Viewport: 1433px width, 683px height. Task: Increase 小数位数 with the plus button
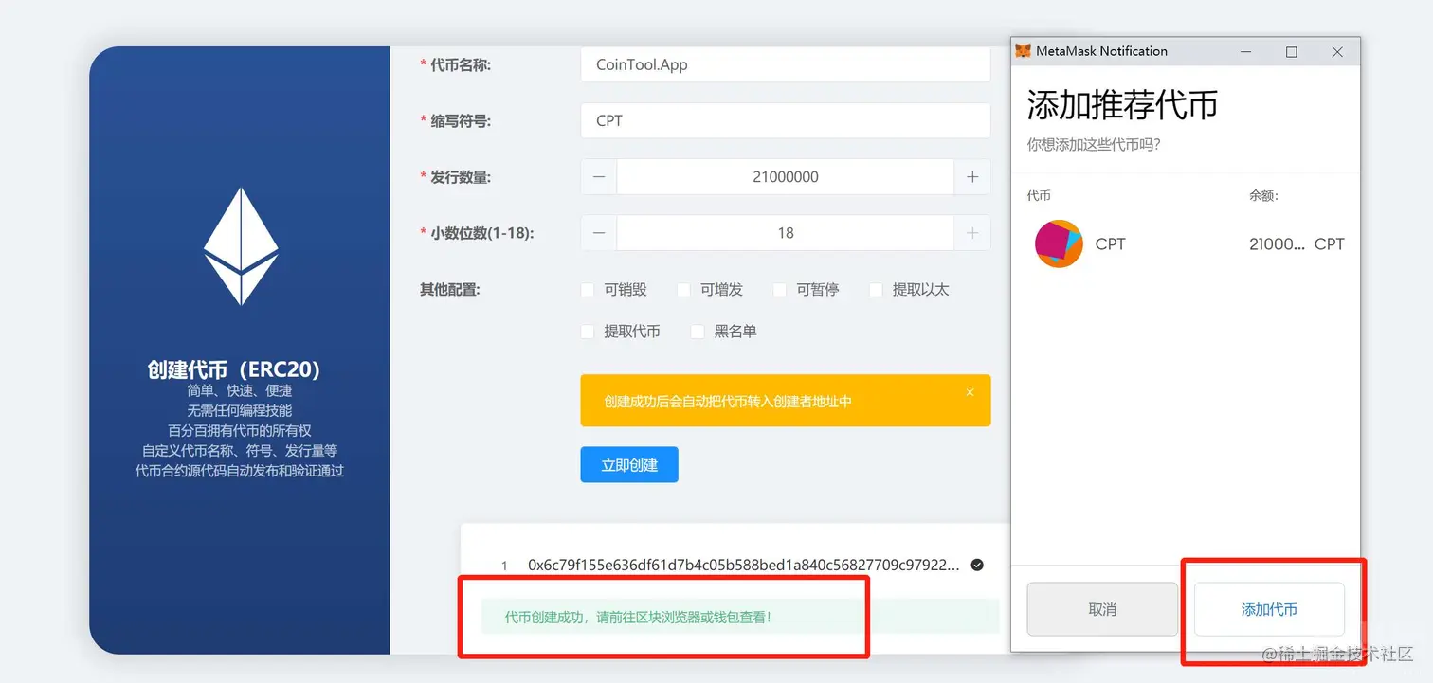pyautogui.click(x=972, y=233)
